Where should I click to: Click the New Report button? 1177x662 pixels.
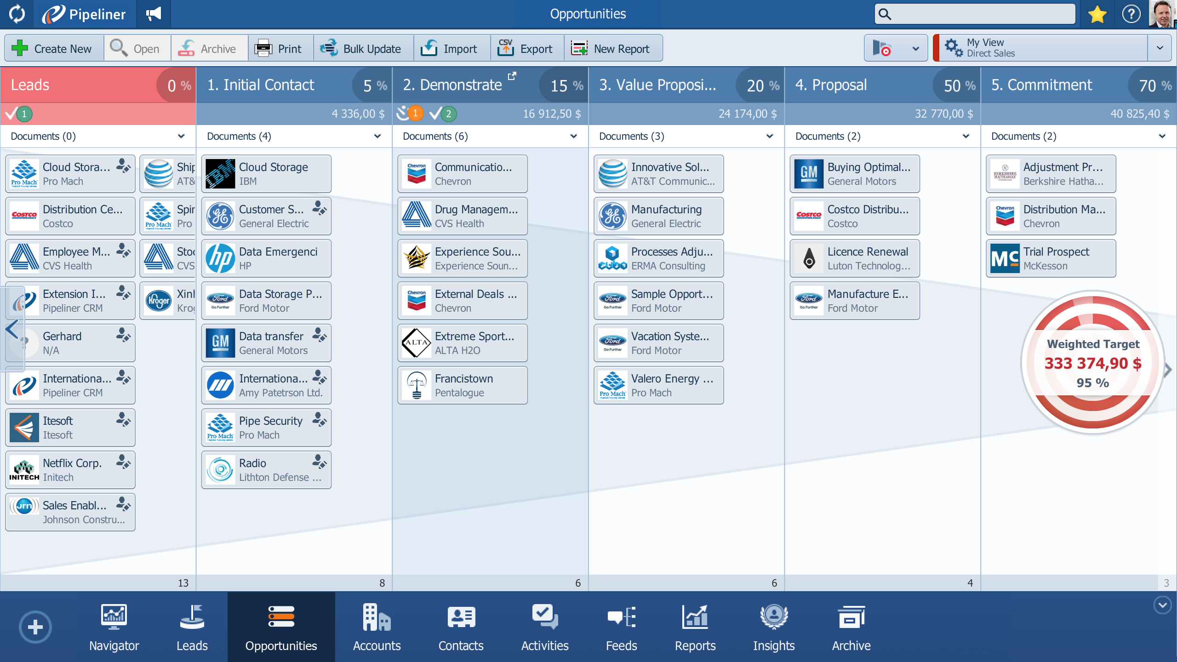click(x=613, y=48)
